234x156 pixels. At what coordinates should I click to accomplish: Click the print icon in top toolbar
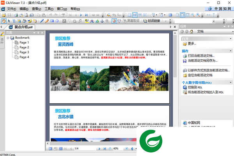tap(16, 15)
